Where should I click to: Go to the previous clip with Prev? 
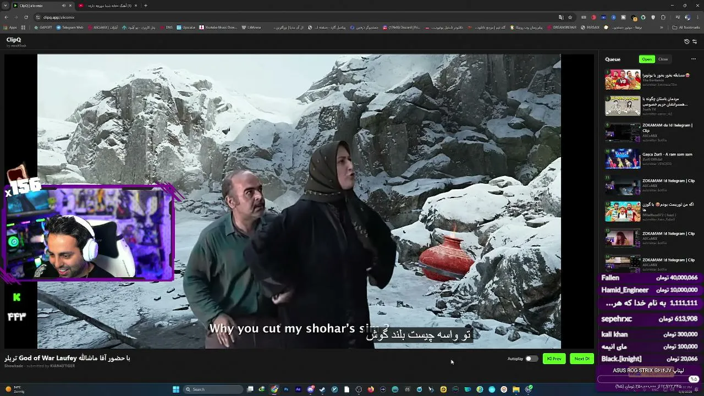[x=554, y=359]
